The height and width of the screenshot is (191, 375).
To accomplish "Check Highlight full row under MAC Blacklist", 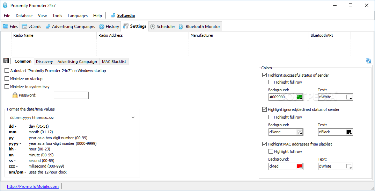I will (271, 151).
